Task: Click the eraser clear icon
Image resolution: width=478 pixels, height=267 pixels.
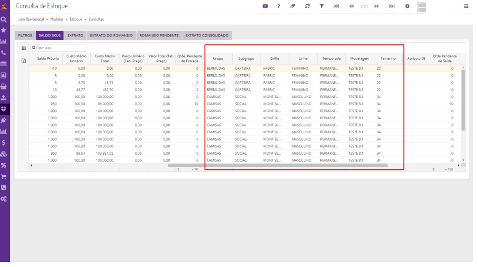Action: point(293,6)
